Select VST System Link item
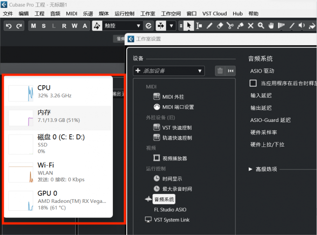This screenshot has height=235, width=317. pos(167,220)
